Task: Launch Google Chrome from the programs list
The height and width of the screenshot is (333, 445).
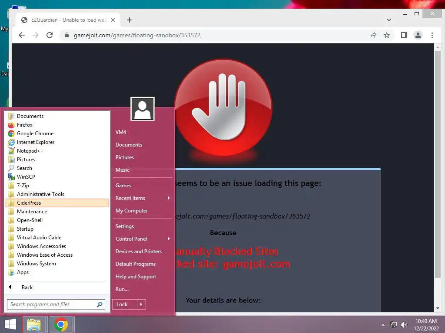Action: click(x=57, y=134)
